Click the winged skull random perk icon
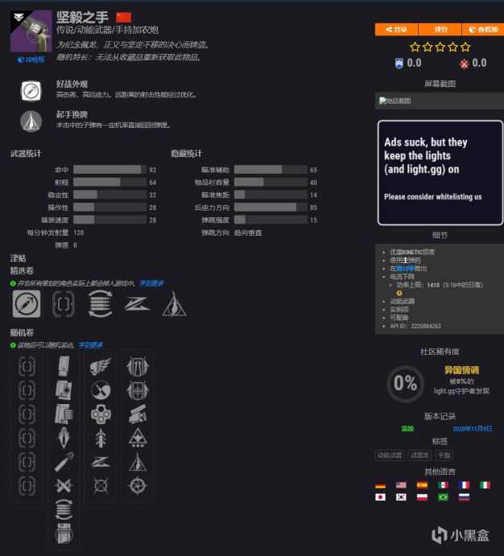Screen dimensions: 504x556 pyautogui.click(x=101, y=366)
